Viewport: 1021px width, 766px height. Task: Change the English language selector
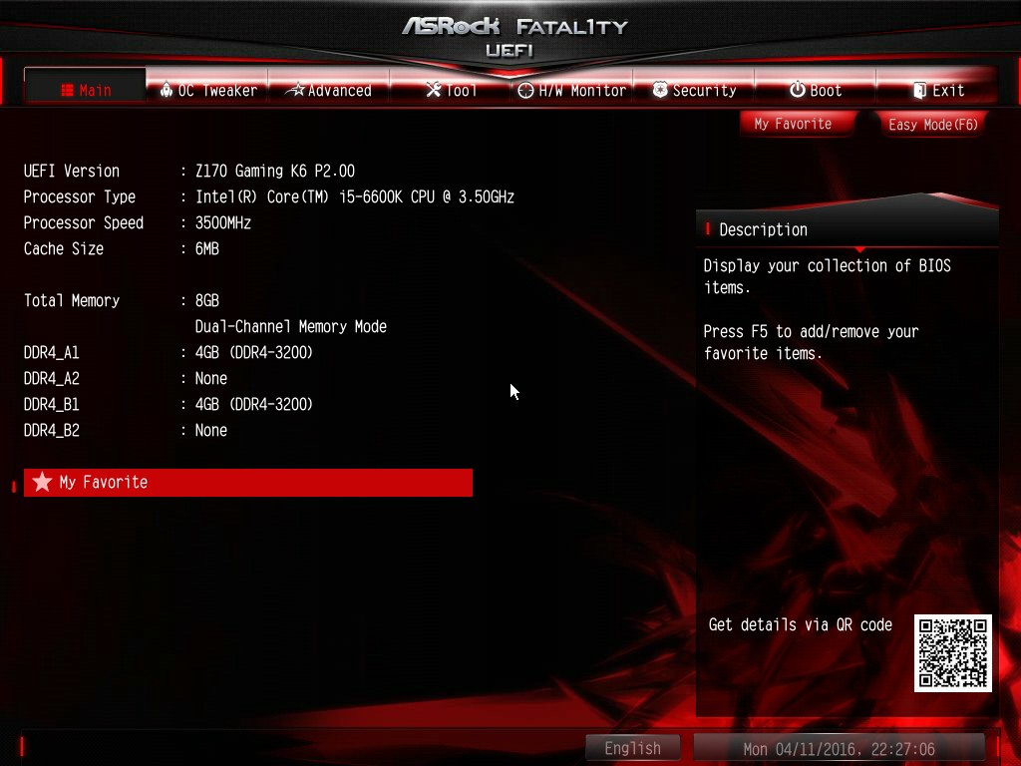coord(632,748)
